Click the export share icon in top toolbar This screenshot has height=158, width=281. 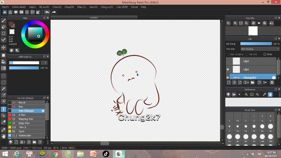10,12
